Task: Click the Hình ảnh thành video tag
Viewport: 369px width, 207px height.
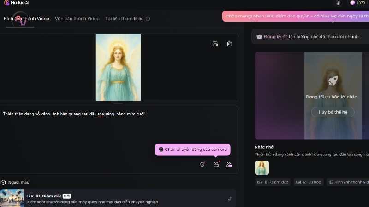Action: pyautogui.click(x=348, y=182)
